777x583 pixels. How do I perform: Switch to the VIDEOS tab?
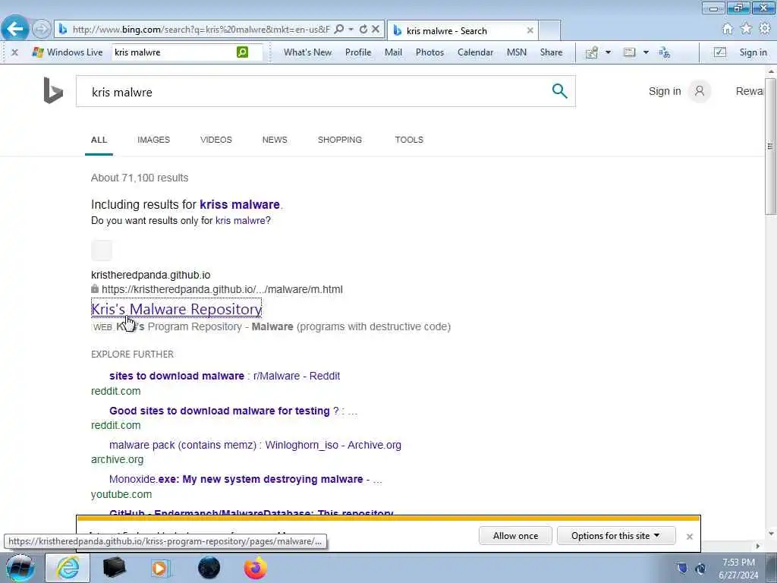coord(216,140)
